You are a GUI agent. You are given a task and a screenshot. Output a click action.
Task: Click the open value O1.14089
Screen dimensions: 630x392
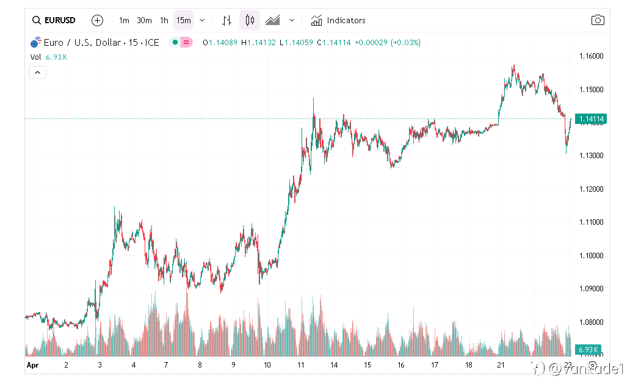click(x=220, y=43)
